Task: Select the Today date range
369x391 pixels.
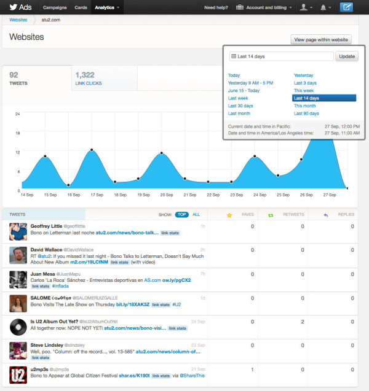Action: click(x=234, y=75)
